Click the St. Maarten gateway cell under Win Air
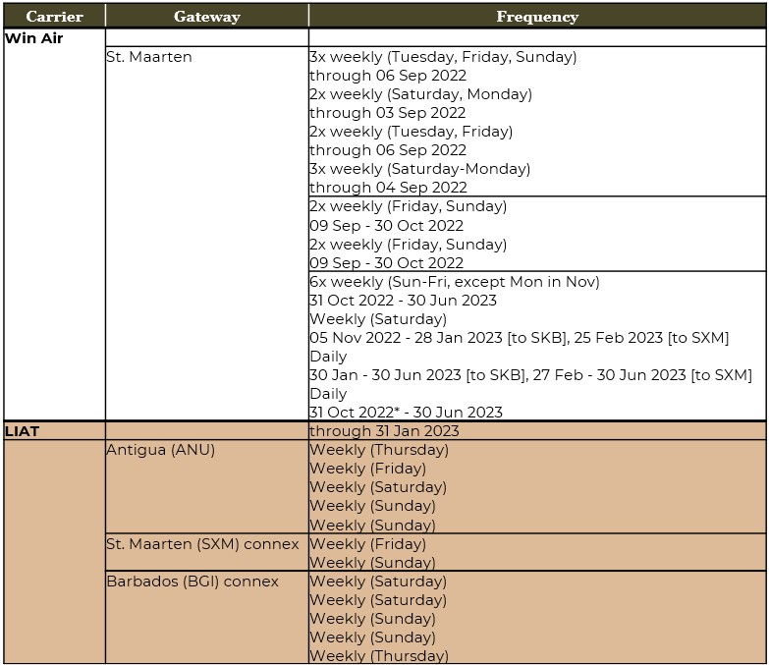Viewport: 769px width, 665px height. point(149,57)
